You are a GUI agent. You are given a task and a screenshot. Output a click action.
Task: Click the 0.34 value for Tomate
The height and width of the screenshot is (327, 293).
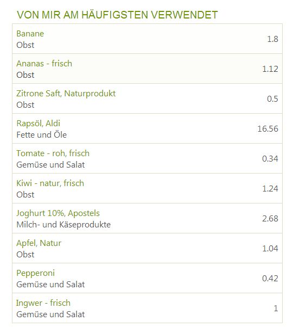click(270, 159)
